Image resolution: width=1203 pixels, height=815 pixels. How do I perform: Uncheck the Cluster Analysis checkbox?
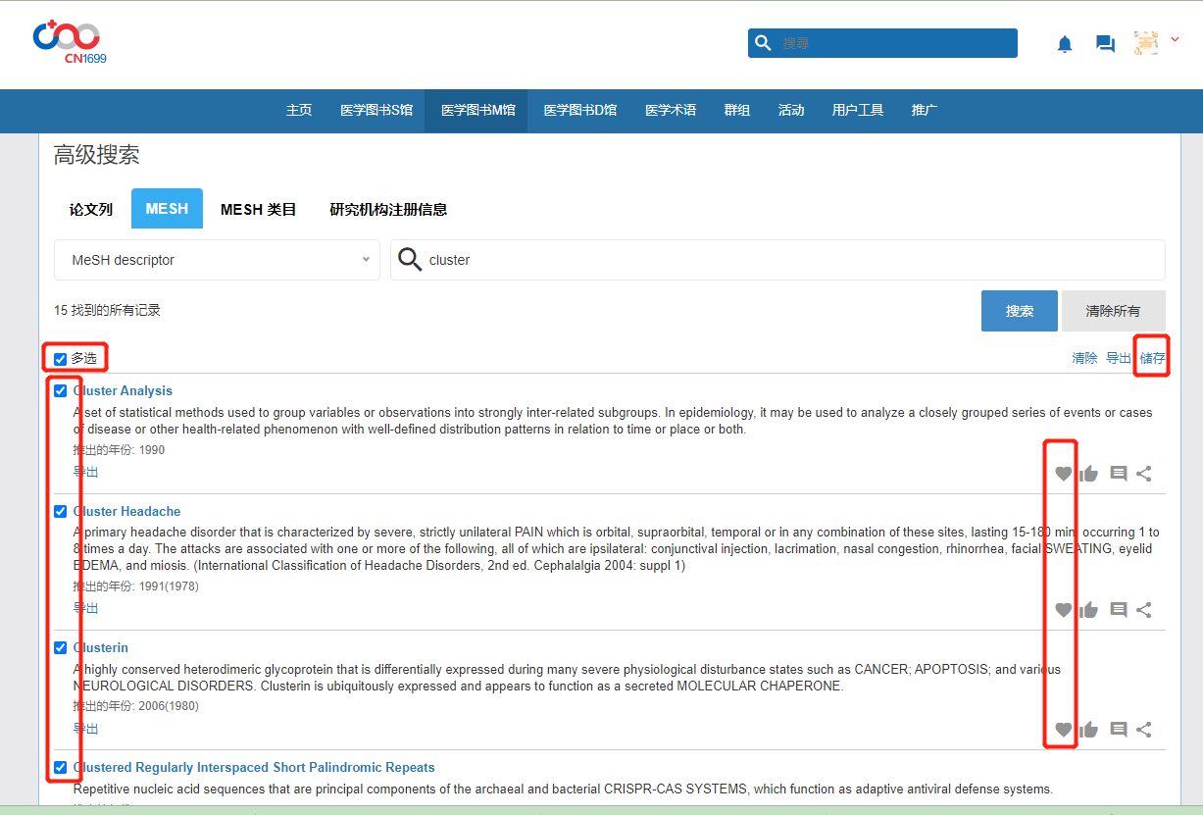coord(61,391)
